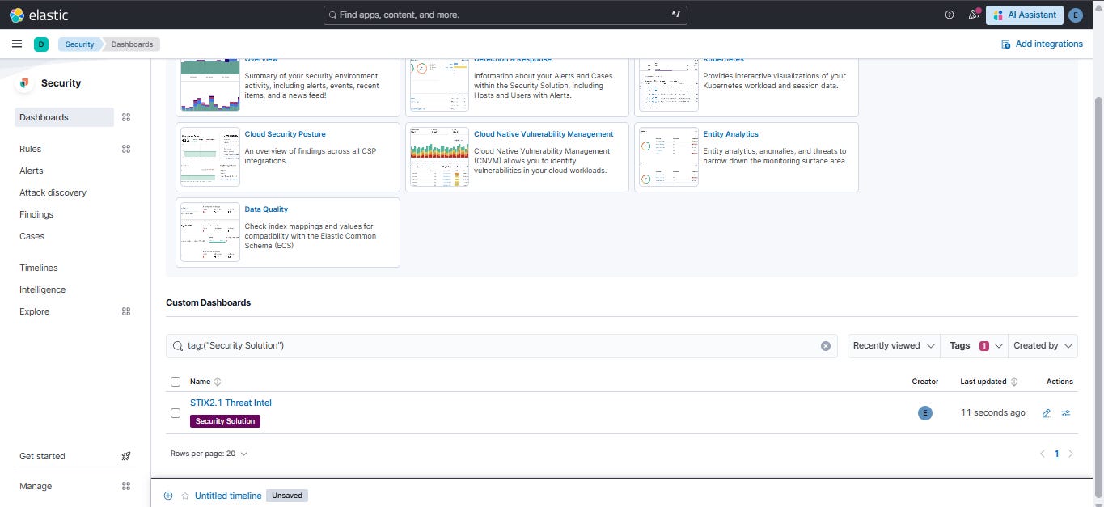Click Get started in sidebar
1104x507 pixels.
[x=42, y=456]
